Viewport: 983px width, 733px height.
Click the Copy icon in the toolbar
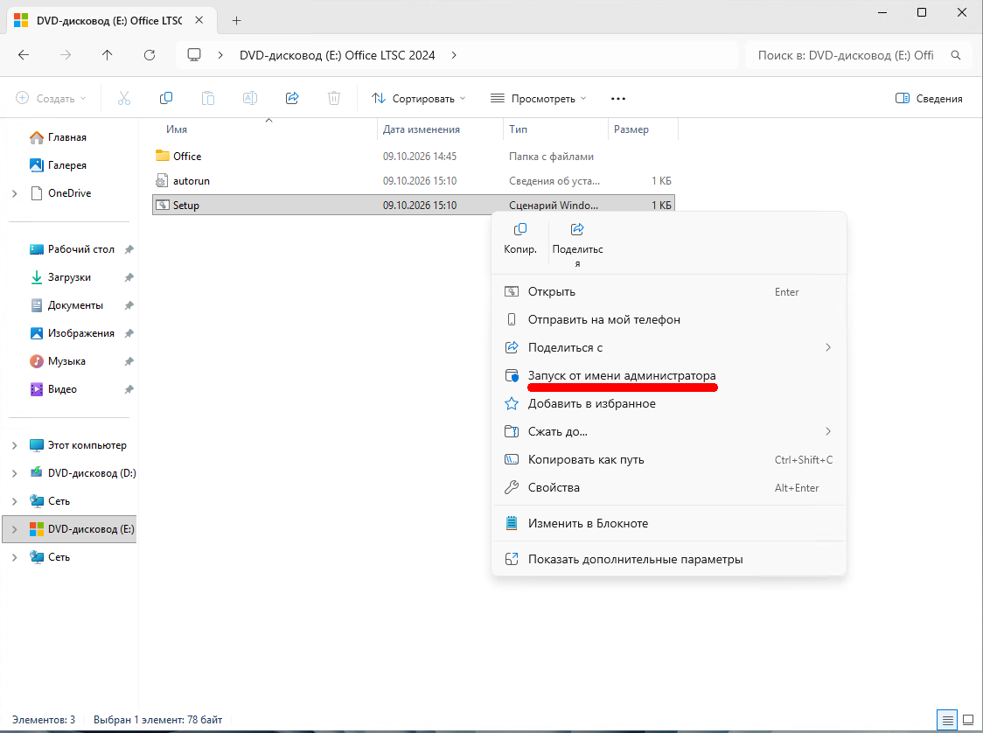166,99
